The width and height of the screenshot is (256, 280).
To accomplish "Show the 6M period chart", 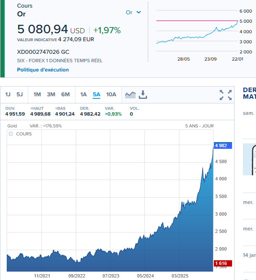I will pos(65,95).
